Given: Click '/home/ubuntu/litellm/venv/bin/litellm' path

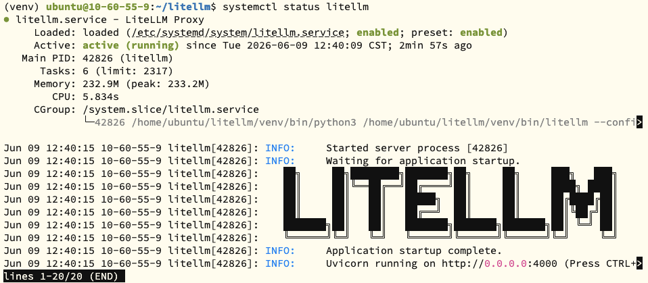Looking at the screenshot, I should (475, 122).
